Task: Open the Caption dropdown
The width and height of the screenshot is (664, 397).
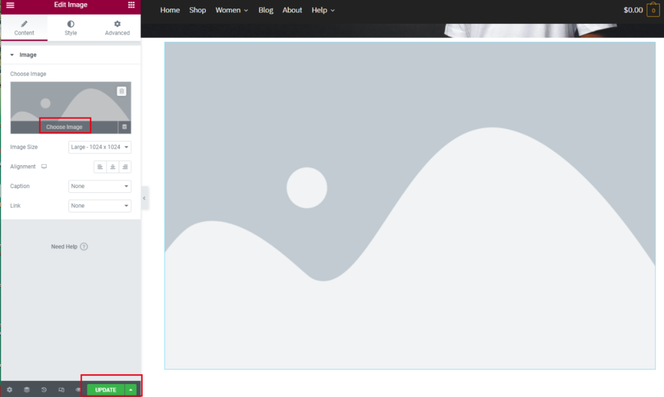Action: 100,186
